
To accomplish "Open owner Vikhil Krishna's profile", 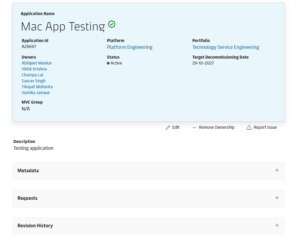I will click(x=34, y=69).
